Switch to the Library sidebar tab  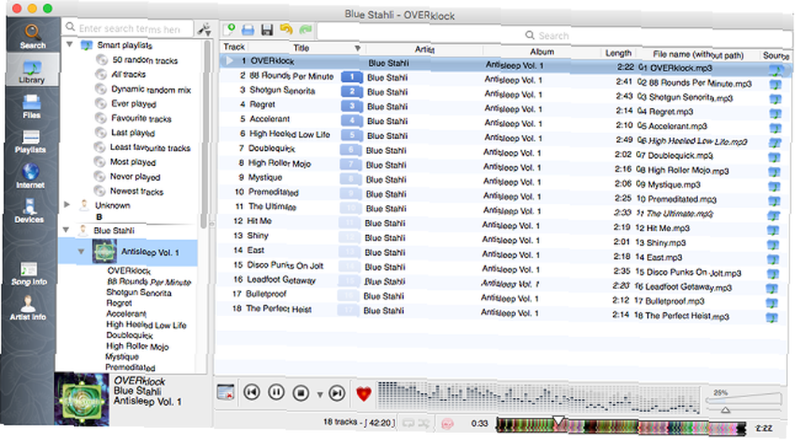tap(32, 71)
